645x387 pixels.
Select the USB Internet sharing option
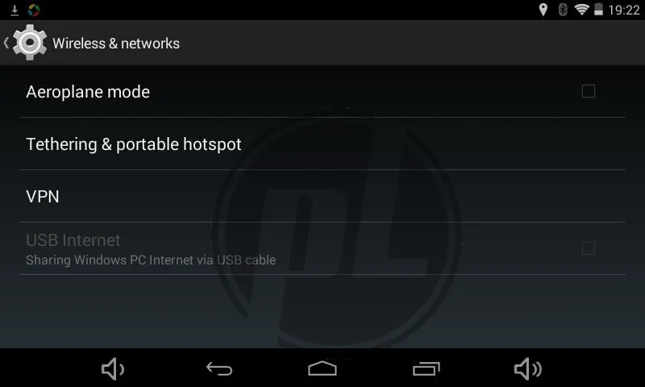click(x=322, y=248)
